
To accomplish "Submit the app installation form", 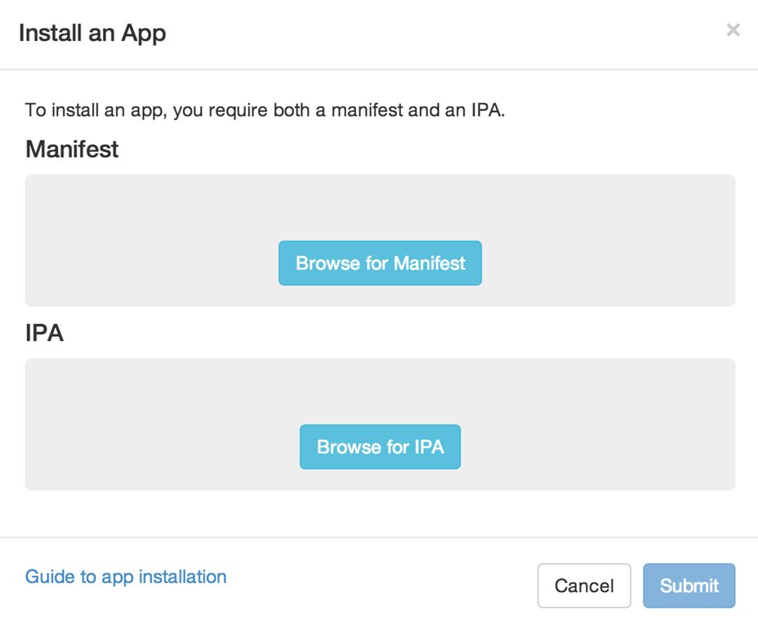I will point(689,585).
